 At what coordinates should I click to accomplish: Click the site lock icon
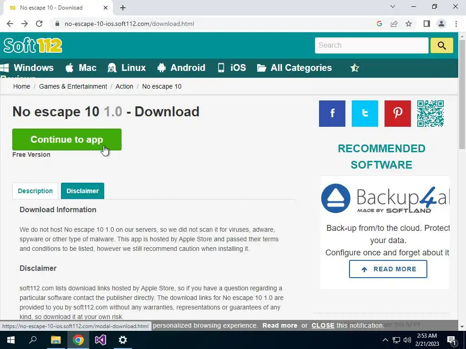coord(57,24)
